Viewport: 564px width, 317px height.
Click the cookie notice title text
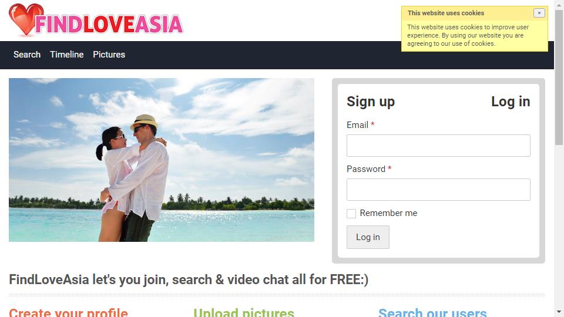(x=446, y=13)
